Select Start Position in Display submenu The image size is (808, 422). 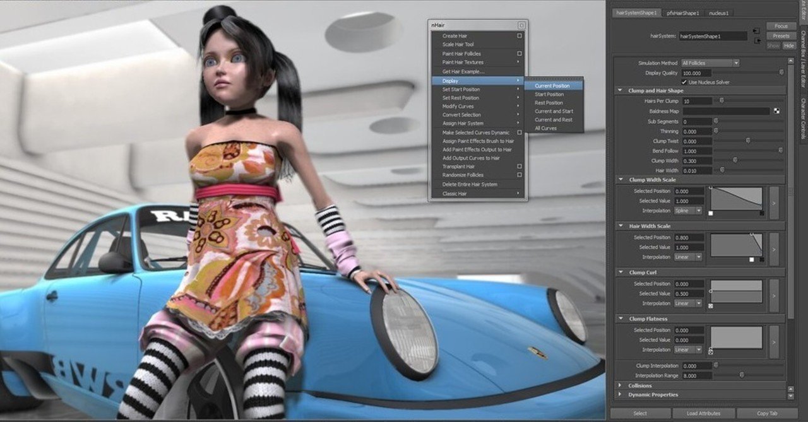[x=554, y=94]
